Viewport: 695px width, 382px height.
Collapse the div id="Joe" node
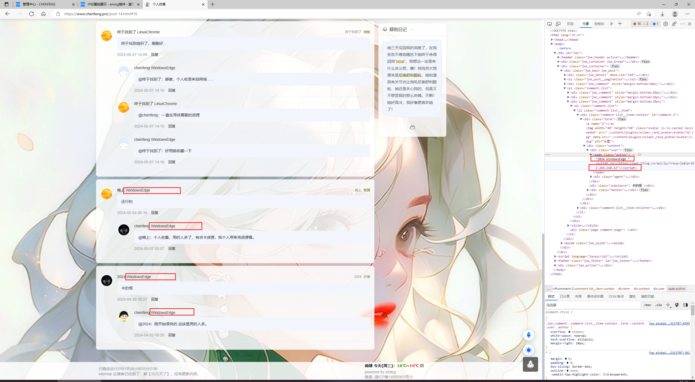(555, 53)
